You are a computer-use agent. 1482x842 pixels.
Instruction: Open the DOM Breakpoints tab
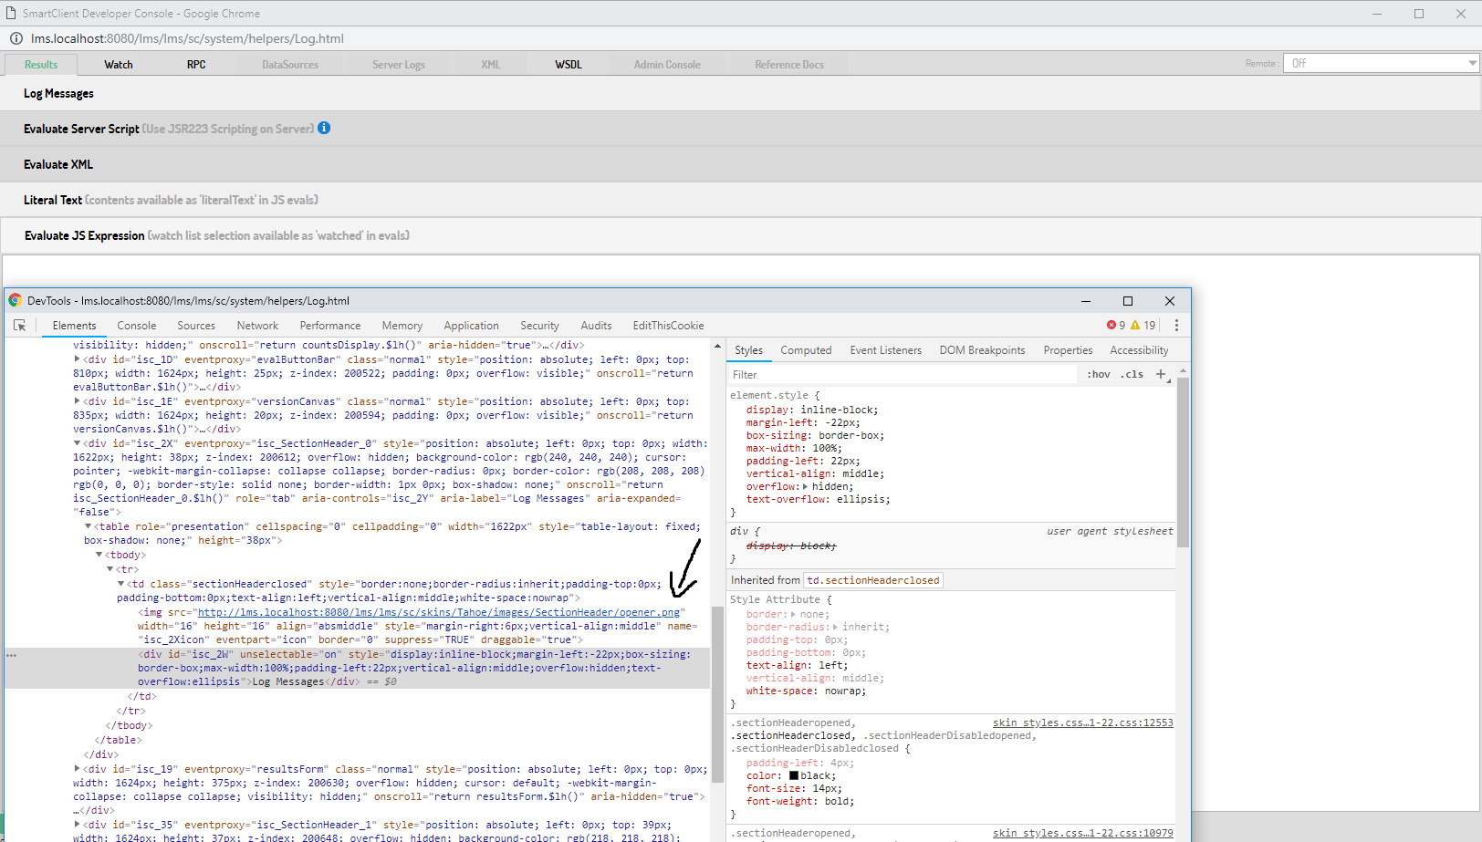tap(982, 350)
